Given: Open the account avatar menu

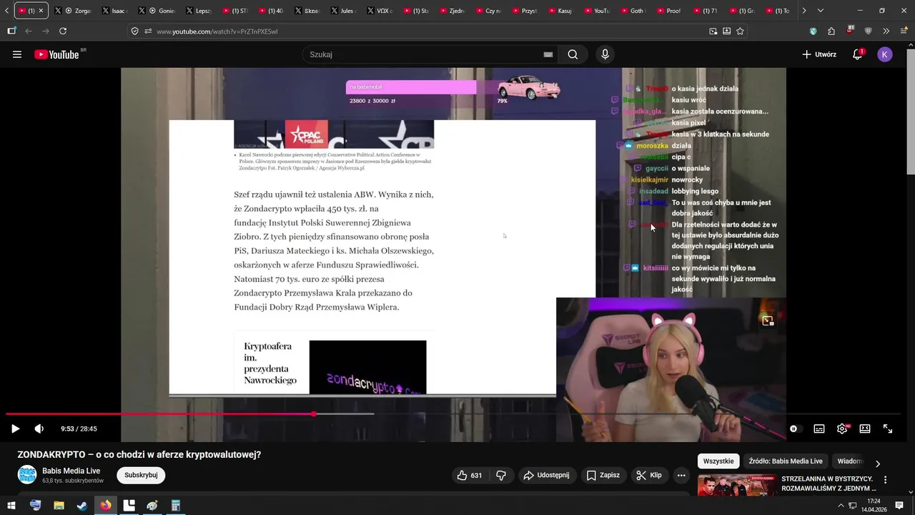Looking at the screenshot, I should pos(885,54).
